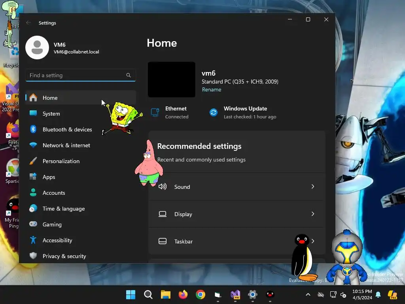Launch Firefox from the taskbar
Screen dimensions: 405x304
pos(183,294)
